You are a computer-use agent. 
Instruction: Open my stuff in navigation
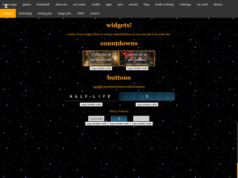202,4
